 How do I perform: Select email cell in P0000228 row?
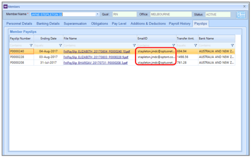pyautogui.click(x=157, y=57)
